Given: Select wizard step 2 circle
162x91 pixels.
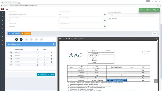Looking at the screenshot, I should pos(21,39).
